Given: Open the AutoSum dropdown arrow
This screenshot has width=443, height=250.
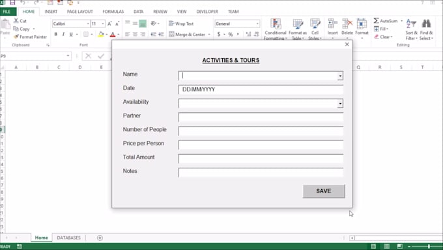Looking at the screenshot, I should click(x=401, y=21).
